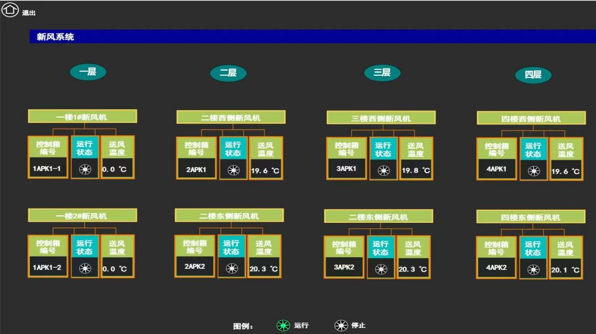Go to the 四层 floor view

click(x=533, y=75)
